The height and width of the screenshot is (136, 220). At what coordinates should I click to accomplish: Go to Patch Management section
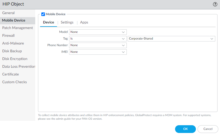pos(17,28)
